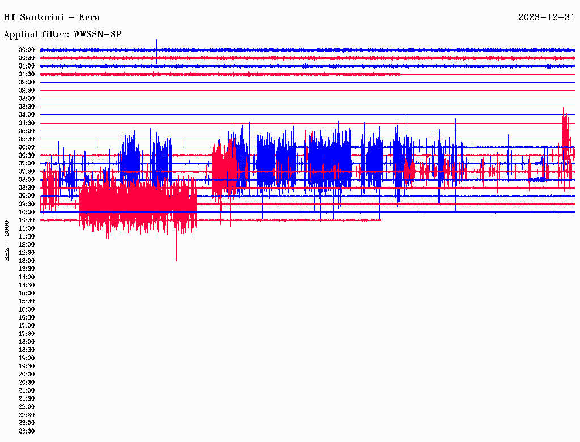Select the 19:30 time label
The width and height of the screenshot is (580, 442).
click(x=27, y=366)
